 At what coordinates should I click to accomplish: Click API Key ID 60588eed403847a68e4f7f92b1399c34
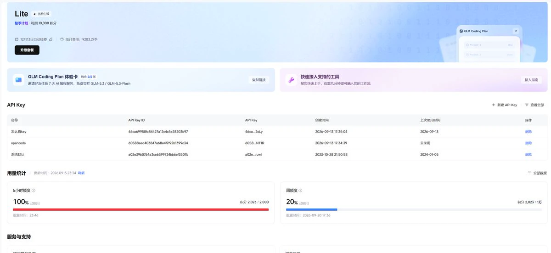[158, 143]
